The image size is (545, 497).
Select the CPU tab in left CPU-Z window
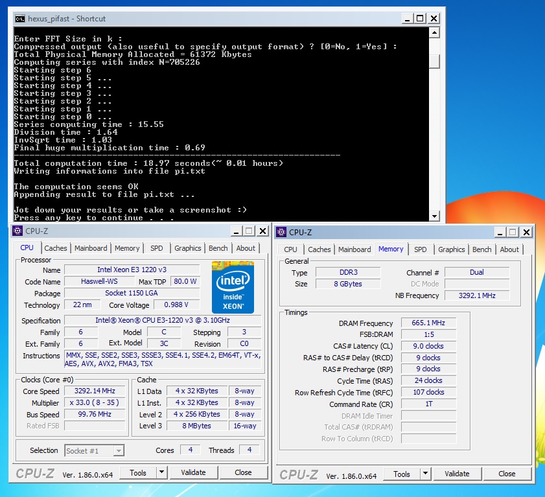[27, 248]
